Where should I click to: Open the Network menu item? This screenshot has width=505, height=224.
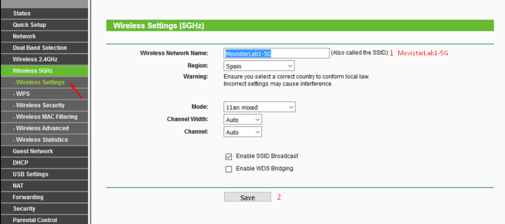pyautogui.click(x=44, y=36)
